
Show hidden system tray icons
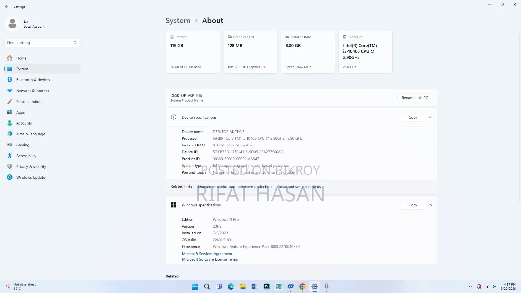[470, 286]
